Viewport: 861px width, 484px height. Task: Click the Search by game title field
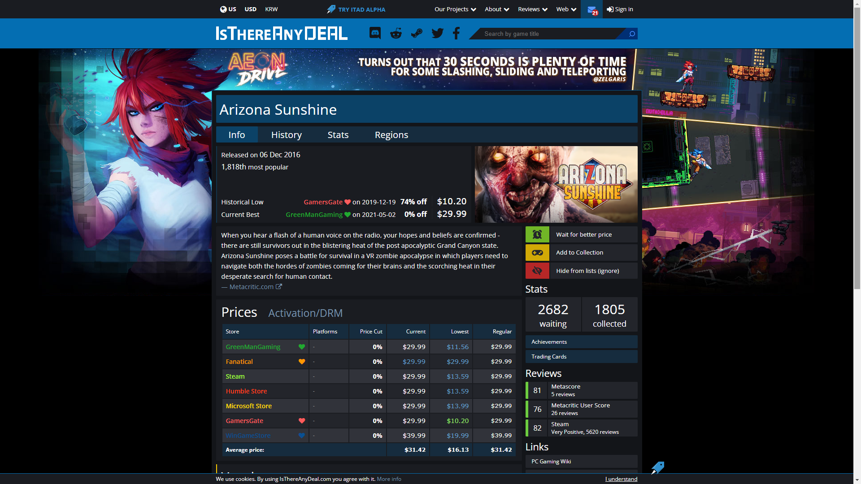[x=547, y=34]
